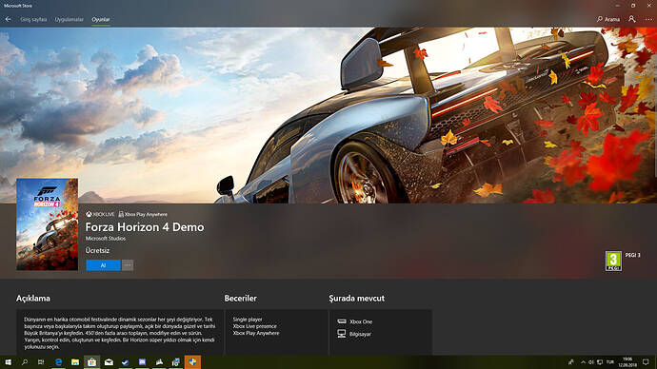Open taskbar search magnifier
This screenshot has width=657, height=369.
25,362
